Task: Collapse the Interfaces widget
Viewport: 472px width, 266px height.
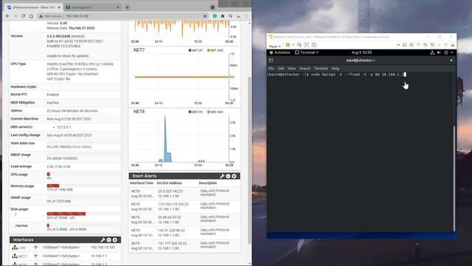Action: [109, 240]
